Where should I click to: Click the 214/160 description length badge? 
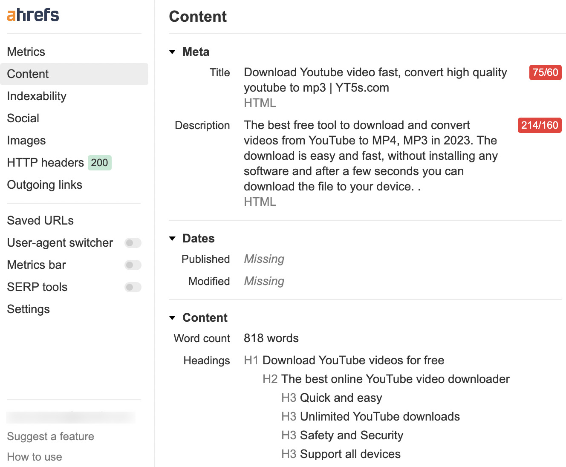(539, 125)
